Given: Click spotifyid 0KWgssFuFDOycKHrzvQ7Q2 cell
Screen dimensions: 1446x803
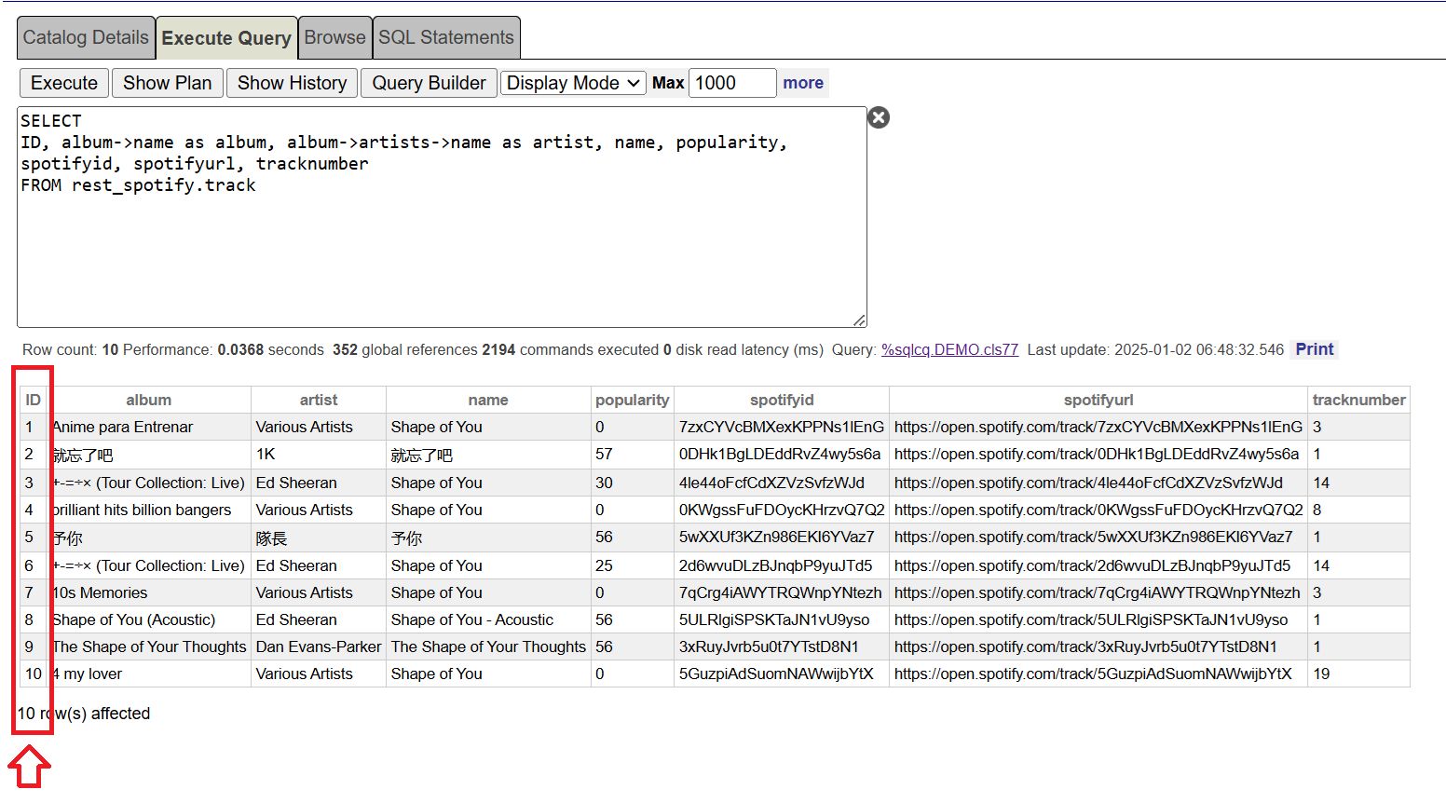Looking at the screenshot, I should pos(782,510).
